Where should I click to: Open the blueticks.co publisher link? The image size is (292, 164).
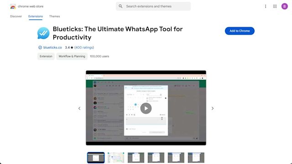pos(52,48)
